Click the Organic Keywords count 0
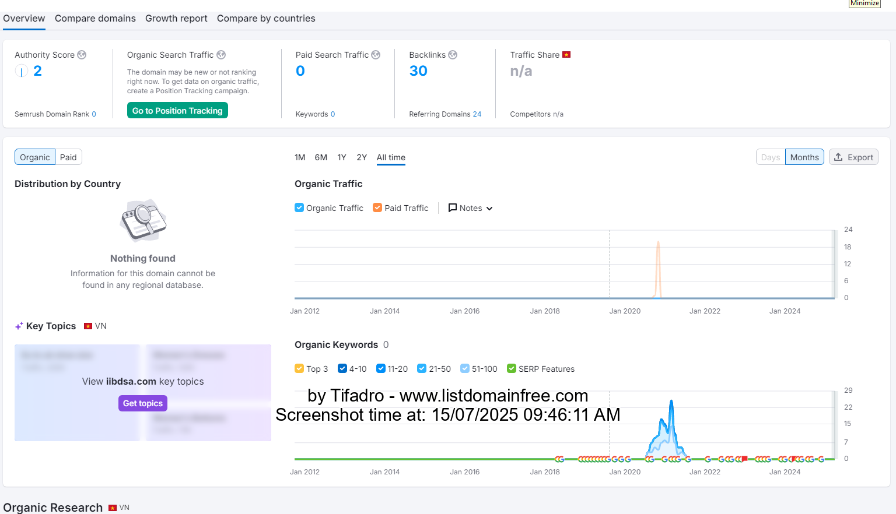 point(386,344)
